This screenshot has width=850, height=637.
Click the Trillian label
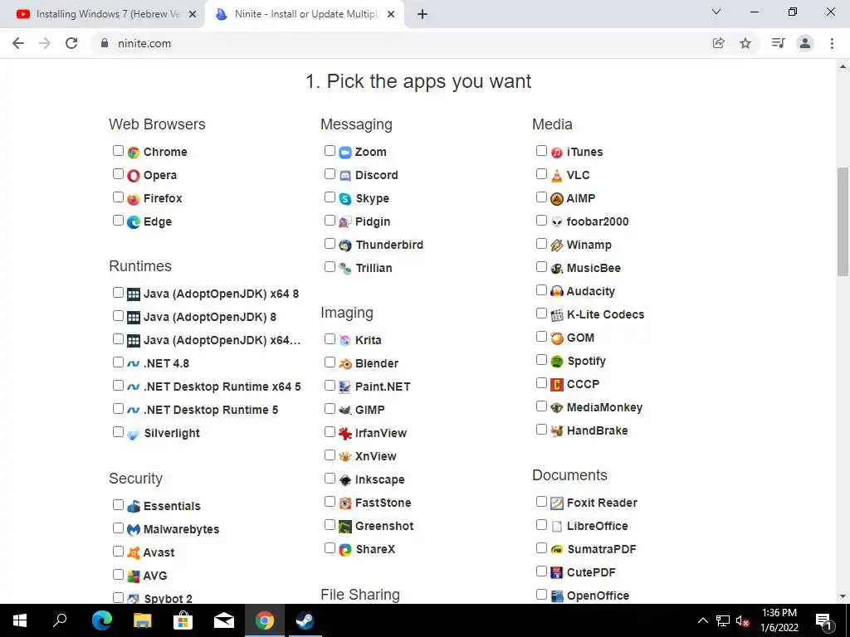point(374,268)
